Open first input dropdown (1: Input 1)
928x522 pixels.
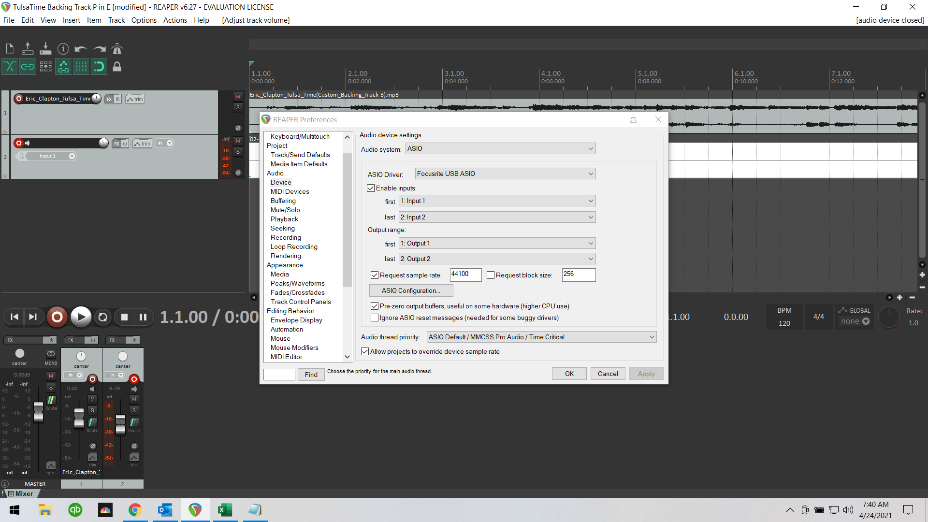point(497,201)
